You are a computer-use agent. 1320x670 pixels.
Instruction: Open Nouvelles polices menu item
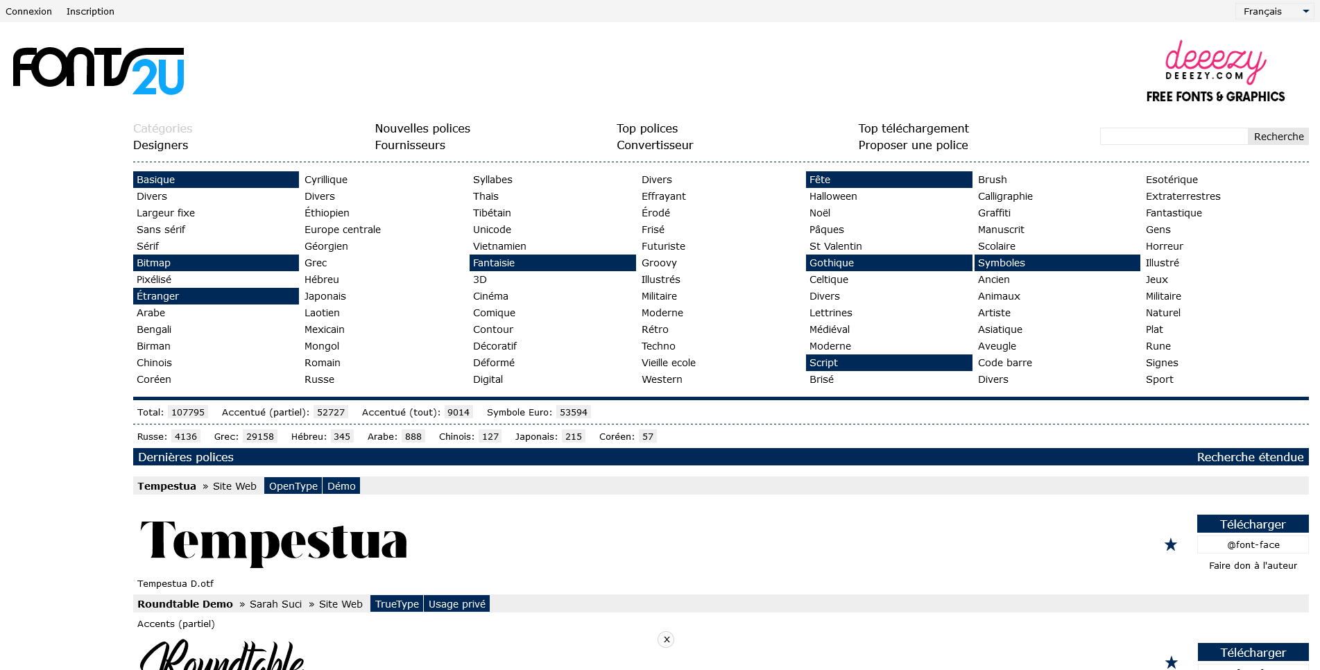click(x=422, y=128)
